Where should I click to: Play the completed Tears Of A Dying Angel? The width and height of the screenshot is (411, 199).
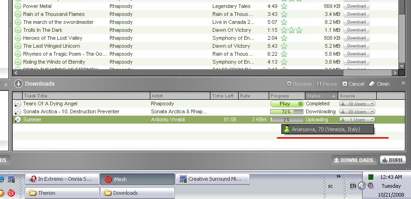coord(287,103)
